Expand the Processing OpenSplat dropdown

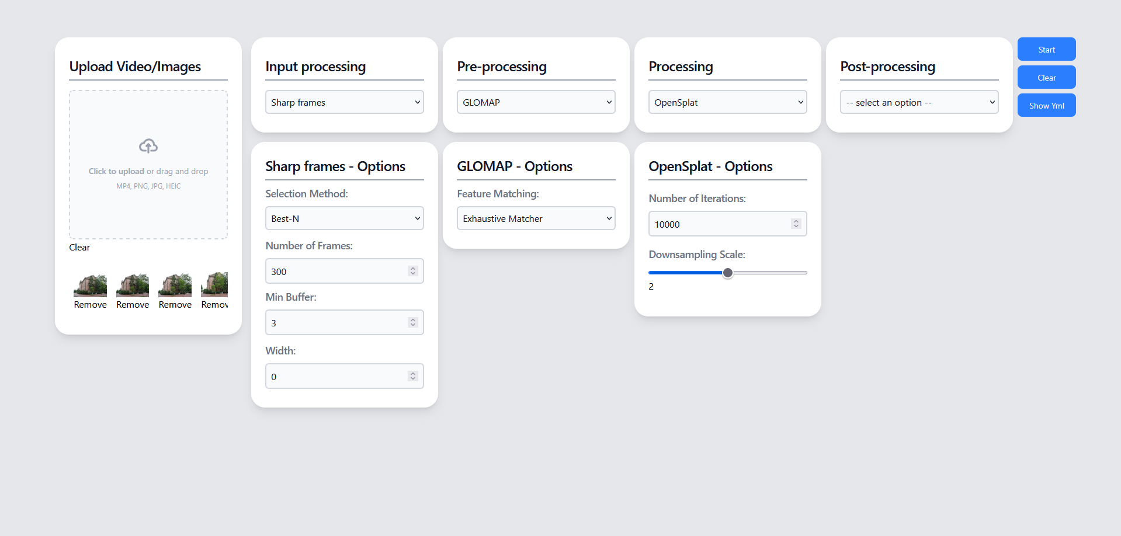(727, 102)
